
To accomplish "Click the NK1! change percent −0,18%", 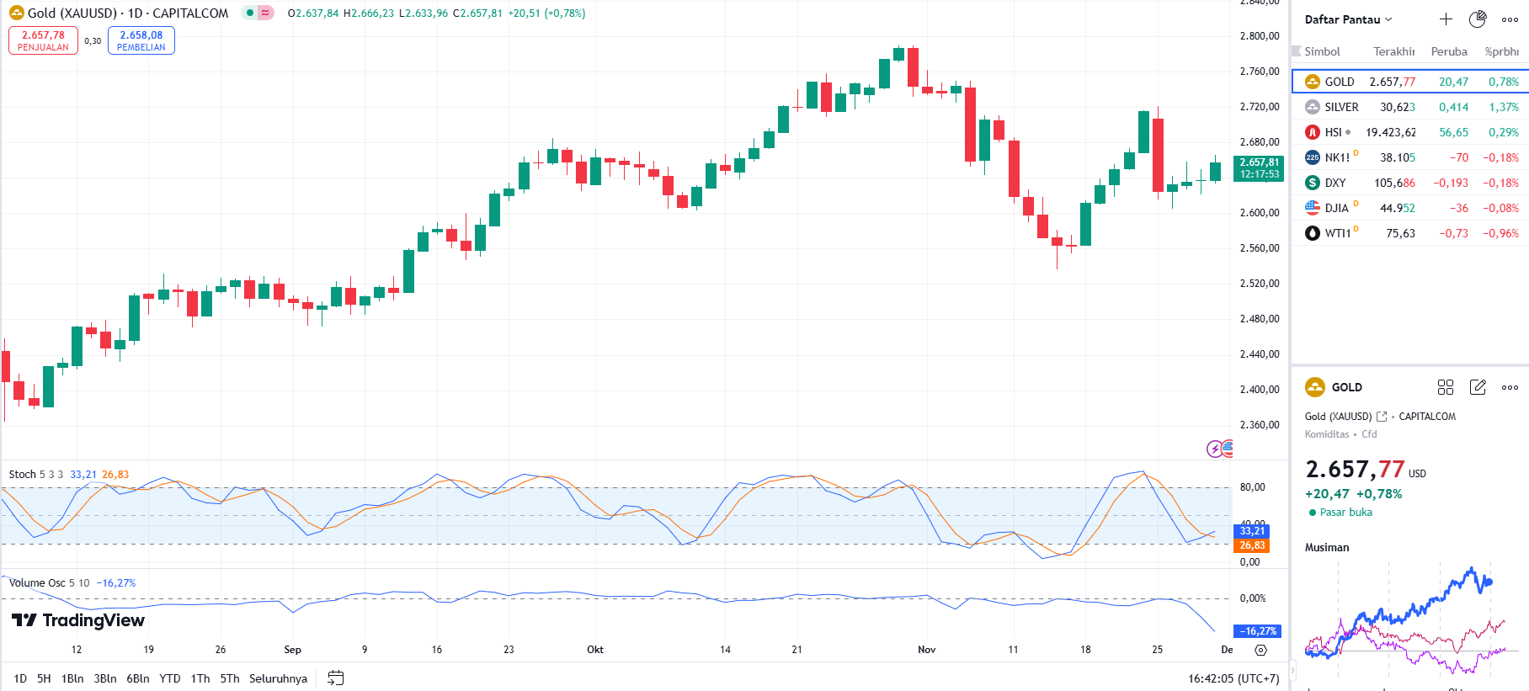I will coord(1501,157).
